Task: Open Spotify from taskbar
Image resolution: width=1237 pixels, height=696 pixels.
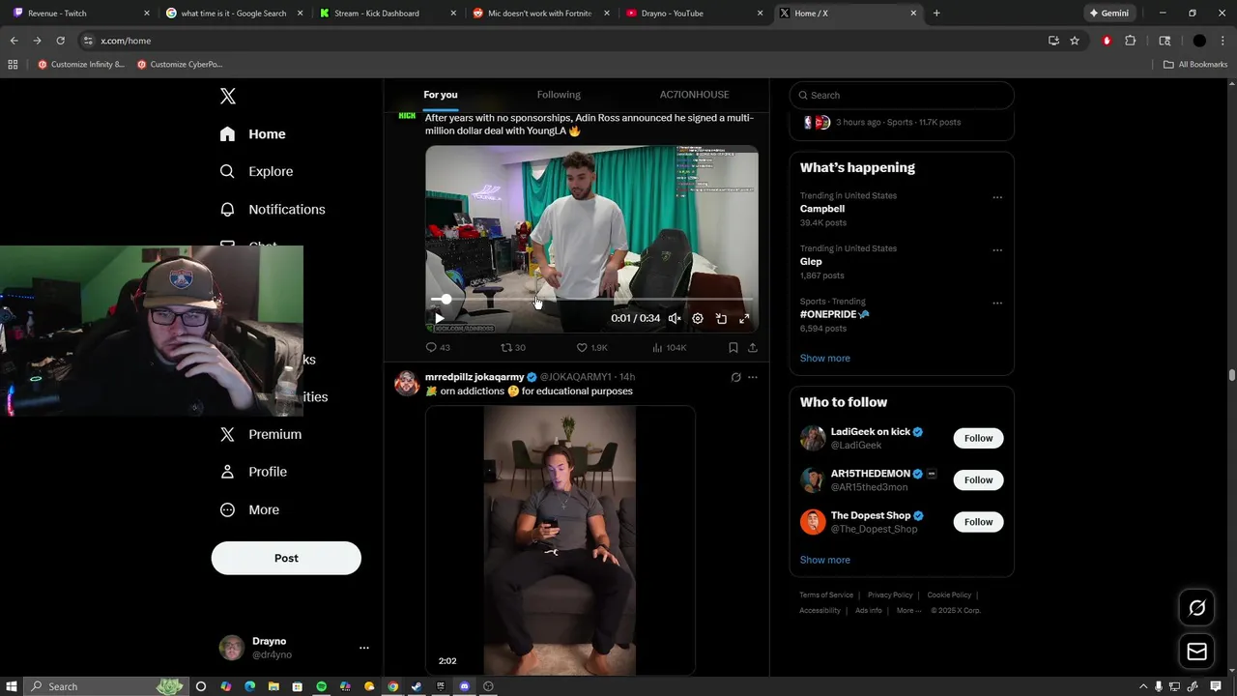Action: [x=322, y=686]
